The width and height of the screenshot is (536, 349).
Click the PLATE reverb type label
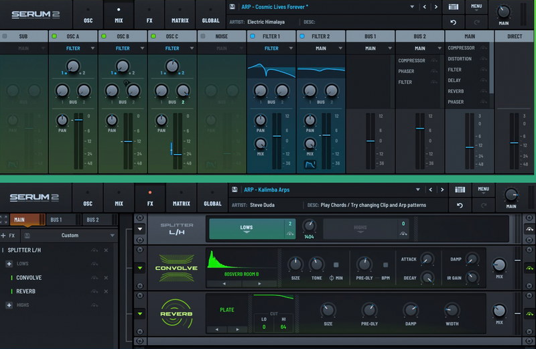(227, 310)
